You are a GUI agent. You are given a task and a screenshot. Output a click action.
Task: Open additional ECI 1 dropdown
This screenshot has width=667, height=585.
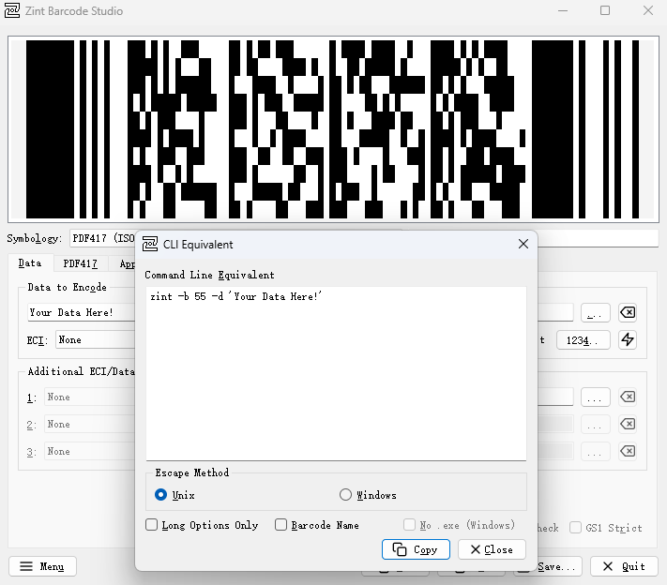click(89, 397)
